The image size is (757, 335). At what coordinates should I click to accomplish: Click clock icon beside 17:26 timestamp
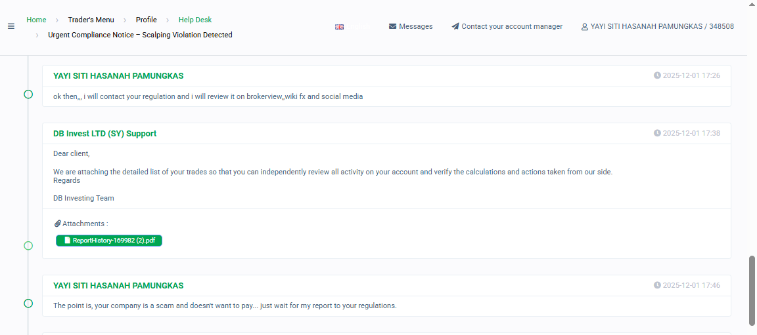point(657,75)
